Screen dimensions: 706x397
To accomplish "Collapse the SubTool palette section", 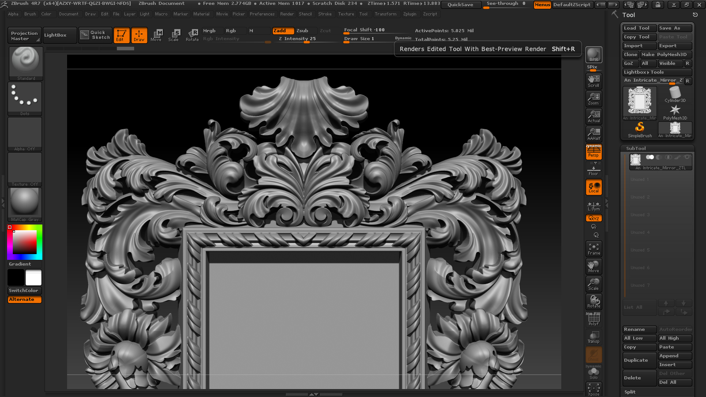I will click(636, 149).
